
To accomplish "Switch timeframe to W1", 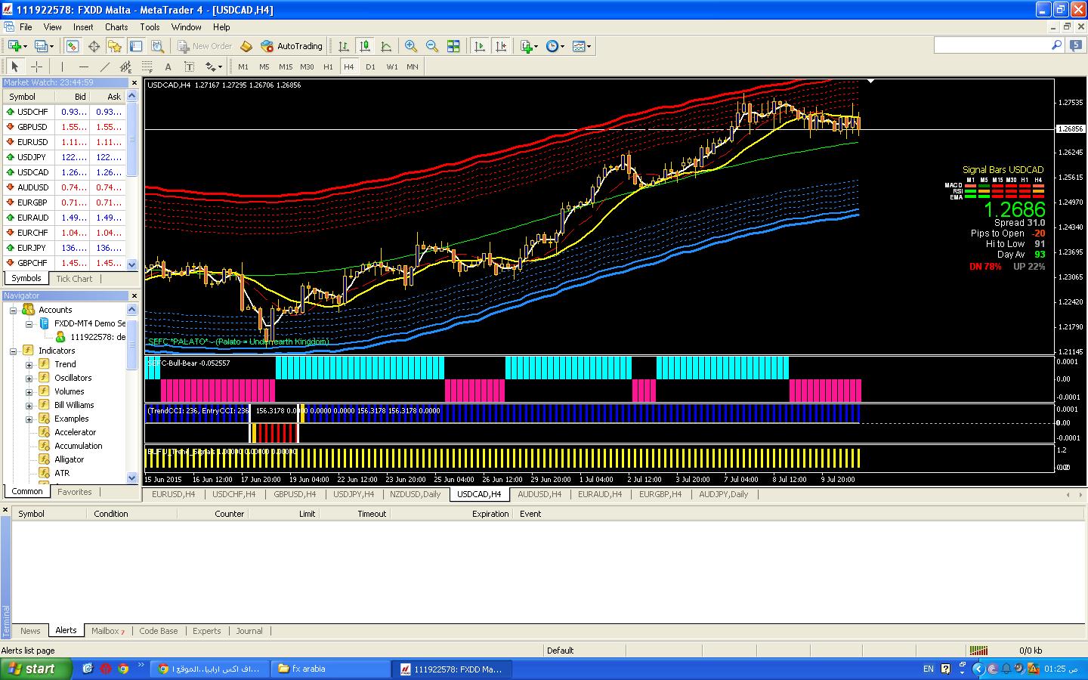I will [x=391, y=66].
